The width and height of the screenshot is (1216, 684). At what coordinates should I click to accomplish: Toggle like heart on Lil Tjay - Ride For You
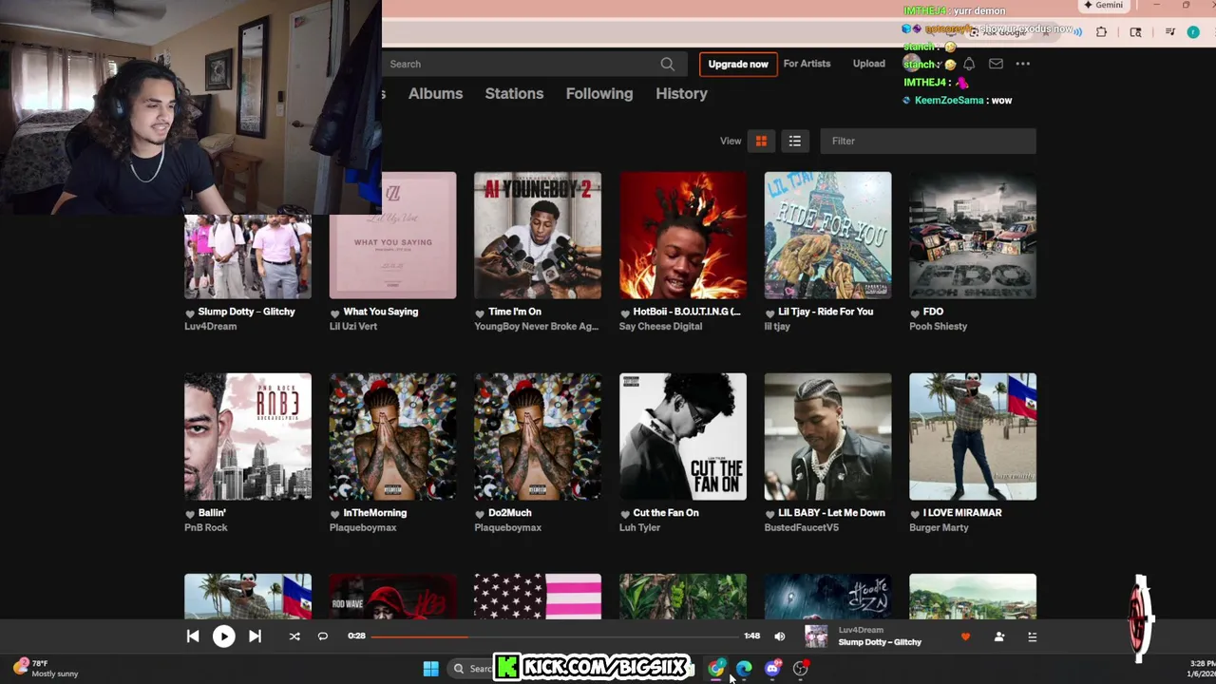tap(769, 313)
